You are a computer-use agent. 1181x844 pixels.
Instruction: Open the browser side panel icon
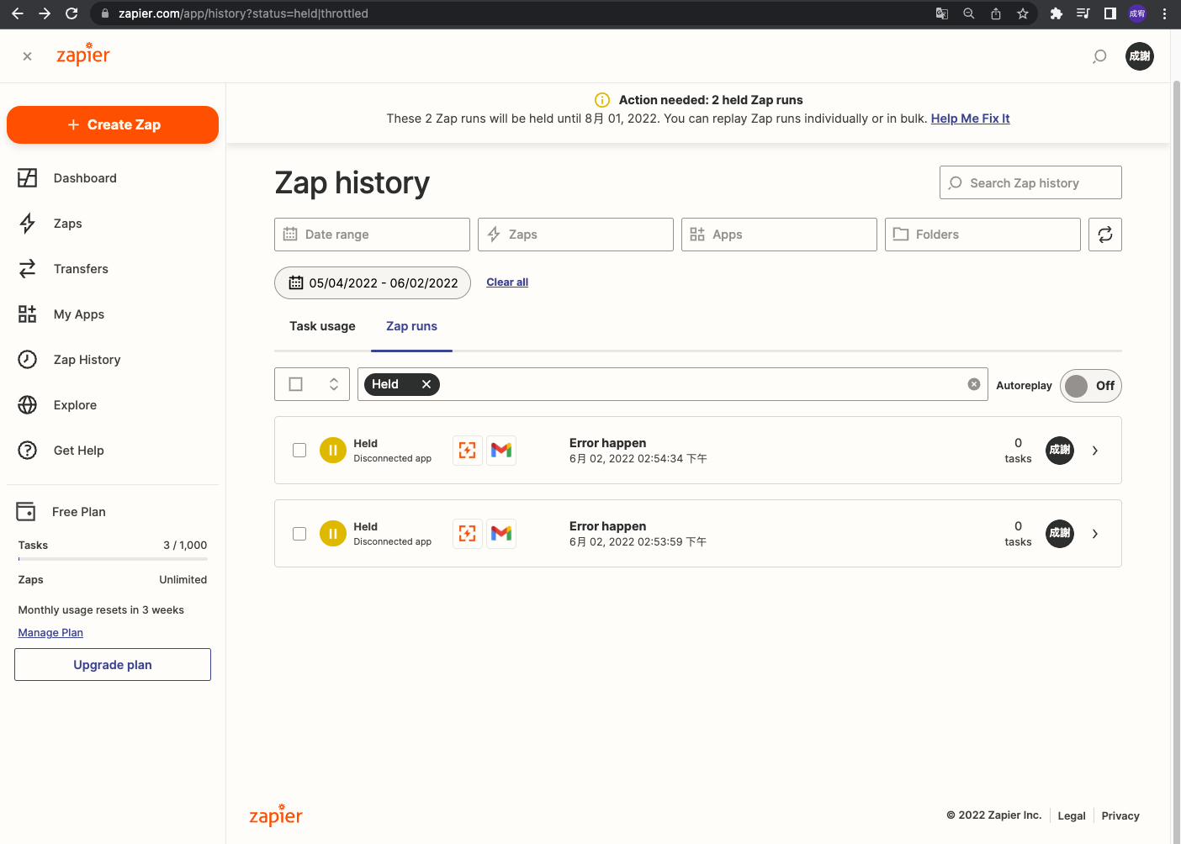coord(1110,13)
